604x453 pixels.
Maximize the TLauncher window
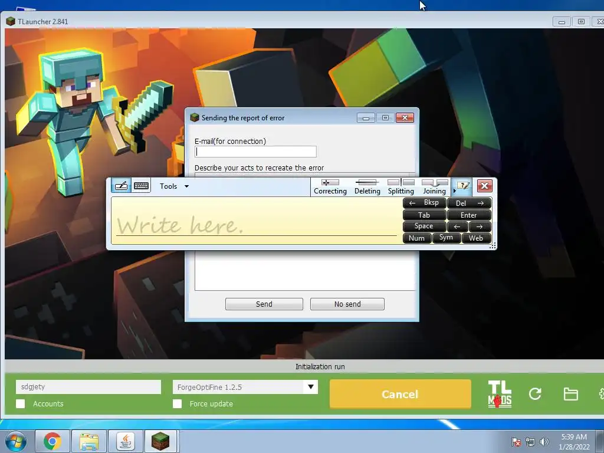[x=581, y=22]
